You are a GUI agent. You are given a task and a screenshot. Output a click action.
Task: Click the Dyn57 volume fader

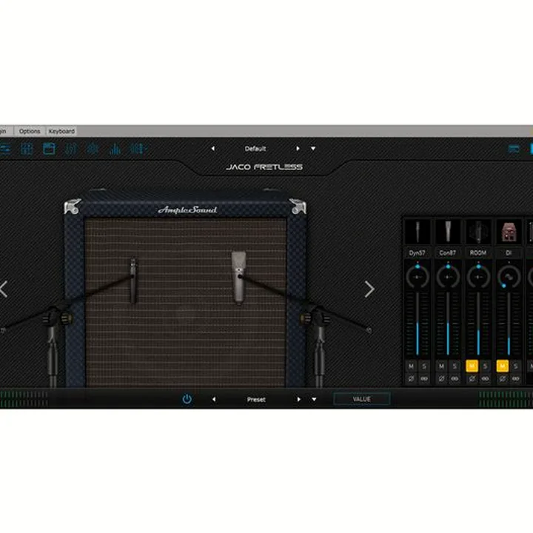coord(418,324)
